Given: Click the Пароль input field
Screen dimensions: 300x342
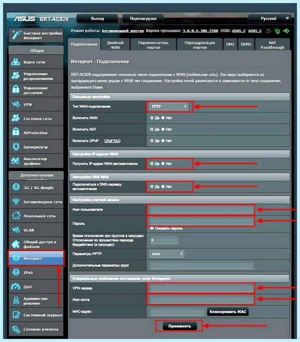Looking at the screenshot, I should (201, 221).
